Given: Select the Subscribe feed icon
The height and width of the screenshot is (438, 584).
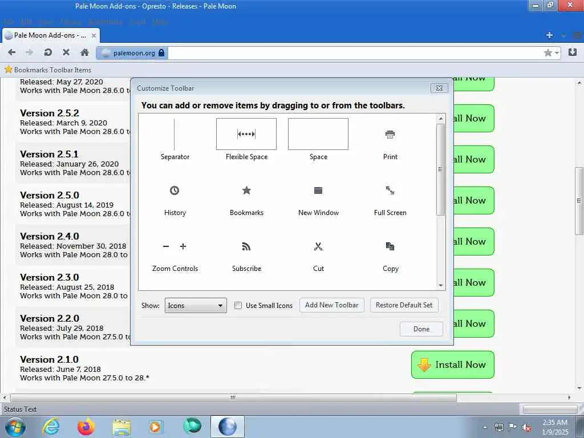Looking at the screenshot, I should pyautogui.click(x=246, y=246).
